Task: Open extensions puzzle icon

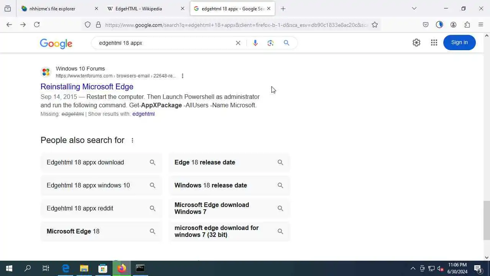Action: pyautogui.click(x=467, y=25)
